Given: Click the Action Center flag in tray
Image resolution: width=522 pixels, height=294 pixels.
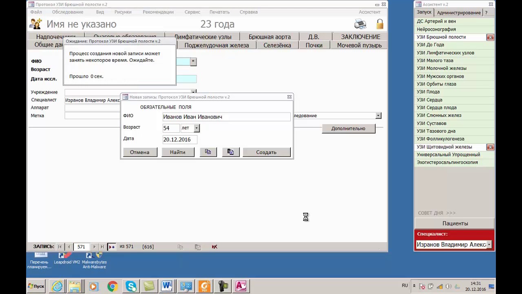Looking at the screenshot, I should click(x=422, y=286).
